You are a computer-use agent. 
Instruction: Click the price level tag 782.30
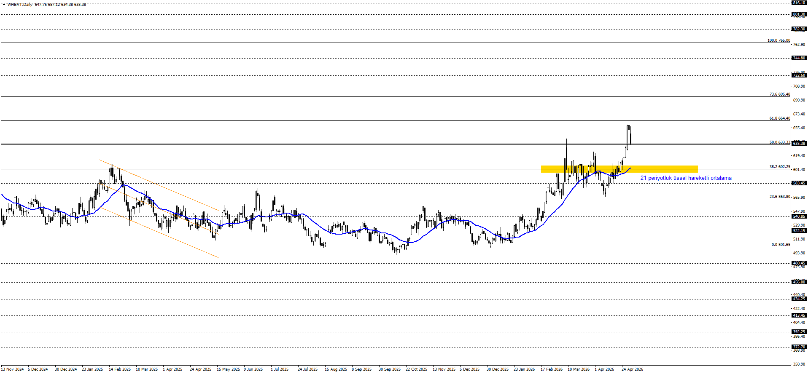799,29
